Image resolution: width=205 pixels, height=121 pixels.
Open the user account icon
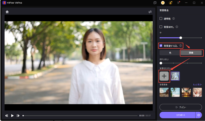click(171, 3)
